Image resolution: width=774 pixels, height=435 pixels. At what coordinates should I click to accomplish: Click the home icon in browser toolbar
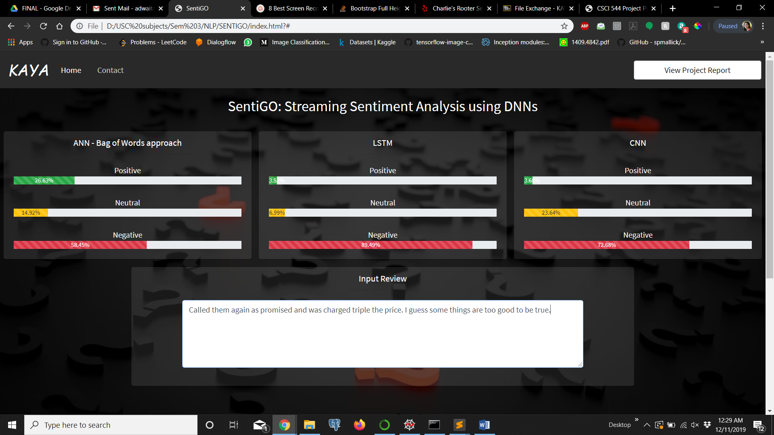pos(59,26)
